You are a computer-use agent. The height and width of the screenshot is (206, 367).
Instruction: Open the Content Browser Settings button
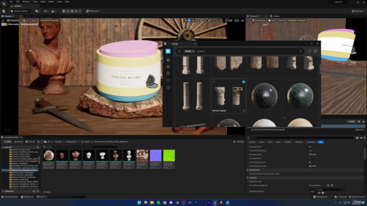click(239, 142)
